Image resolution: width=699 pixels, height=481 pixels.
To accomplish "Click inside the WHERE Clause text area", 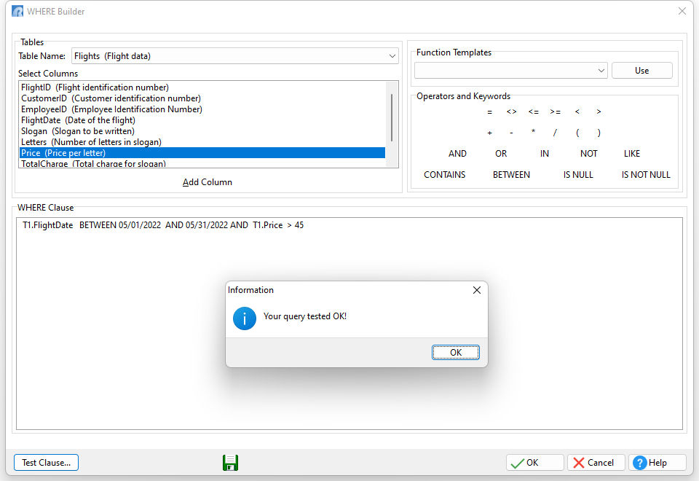I will pyautogui.click(x=349, y=324).
